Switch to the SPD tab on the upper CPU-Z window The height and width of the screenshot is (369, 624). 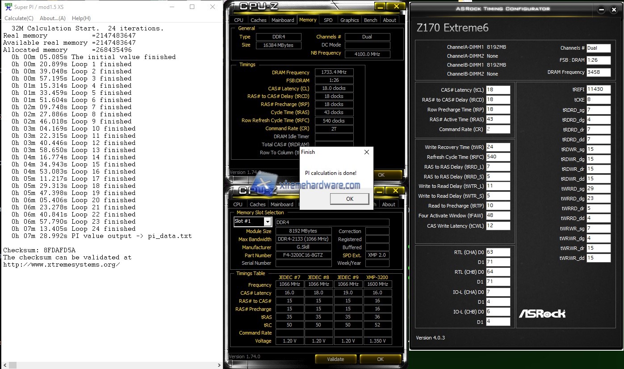click(328, 20)
